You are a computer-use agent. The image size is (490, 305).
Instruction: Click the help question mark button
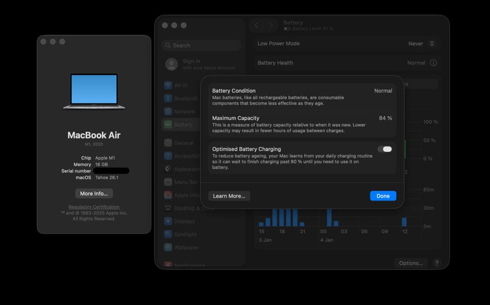(436, 263)
